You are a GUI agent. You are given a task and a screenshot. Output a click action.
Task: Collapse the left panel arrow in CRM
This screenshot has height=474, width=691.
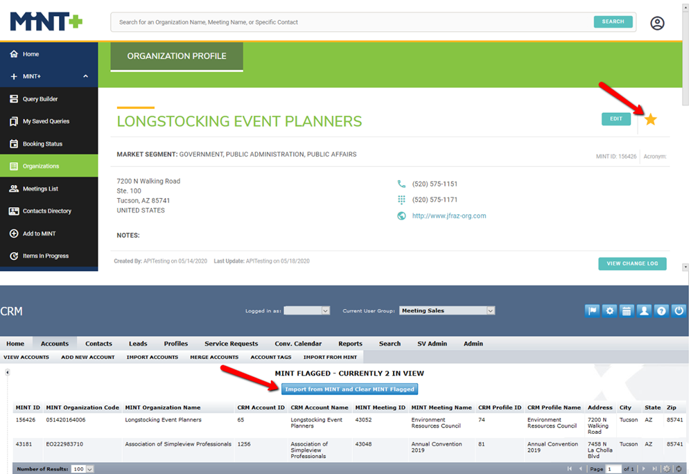click(x=8, y=372)
